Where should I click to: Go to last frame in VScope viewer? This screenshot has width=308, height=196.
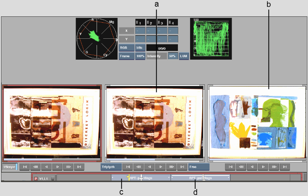click(79, 167)
